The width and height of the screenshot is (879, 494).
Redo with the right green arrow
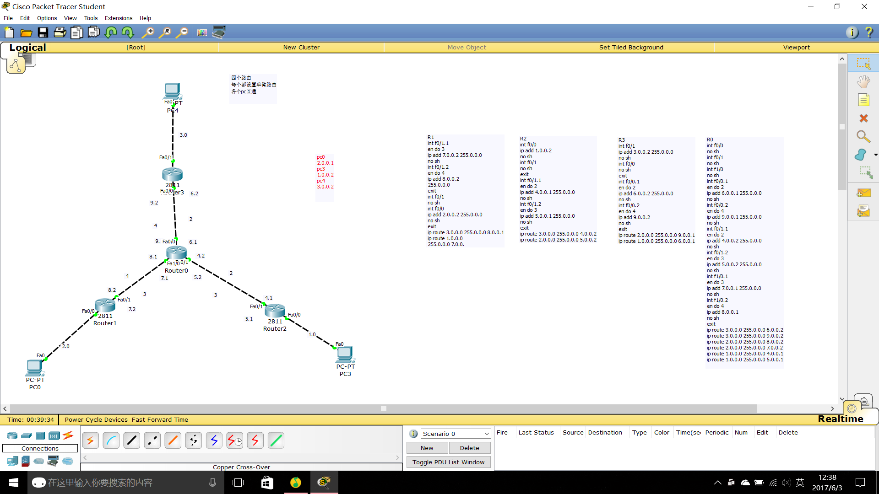pyautogui.click(x=128, y=32)
